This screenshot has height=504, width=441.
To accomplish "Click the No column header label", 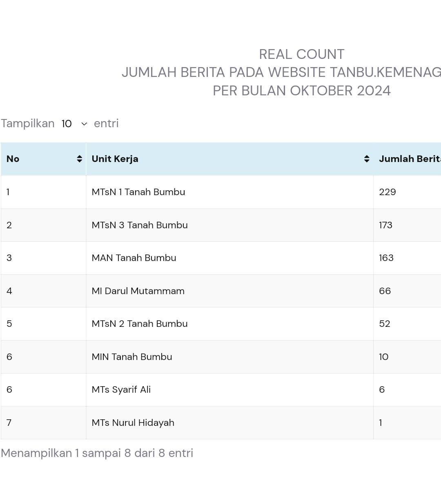I will pyautogui.click(x=13, y=159).
